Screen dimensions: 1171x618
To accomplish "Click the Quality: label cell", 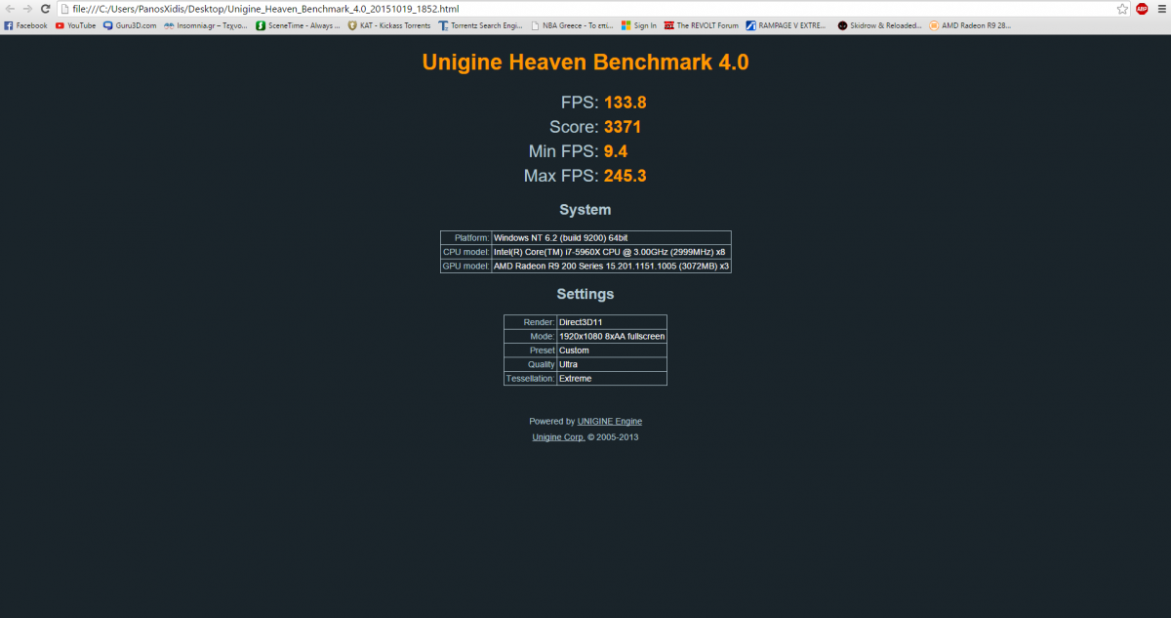I will pyautogui.click(x=530, y=364).
